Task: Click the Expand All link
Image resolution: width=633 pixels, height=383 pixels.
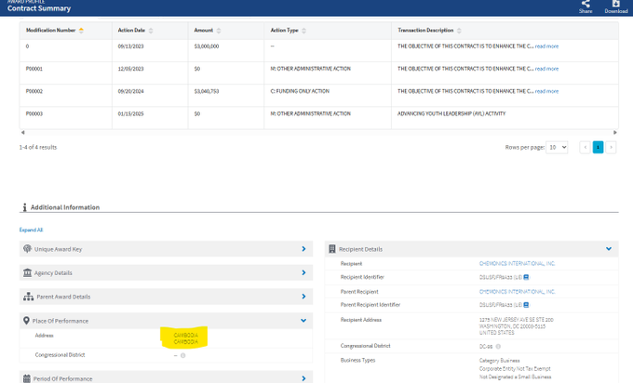Action: pyautogui.click(x=31, y=230)
